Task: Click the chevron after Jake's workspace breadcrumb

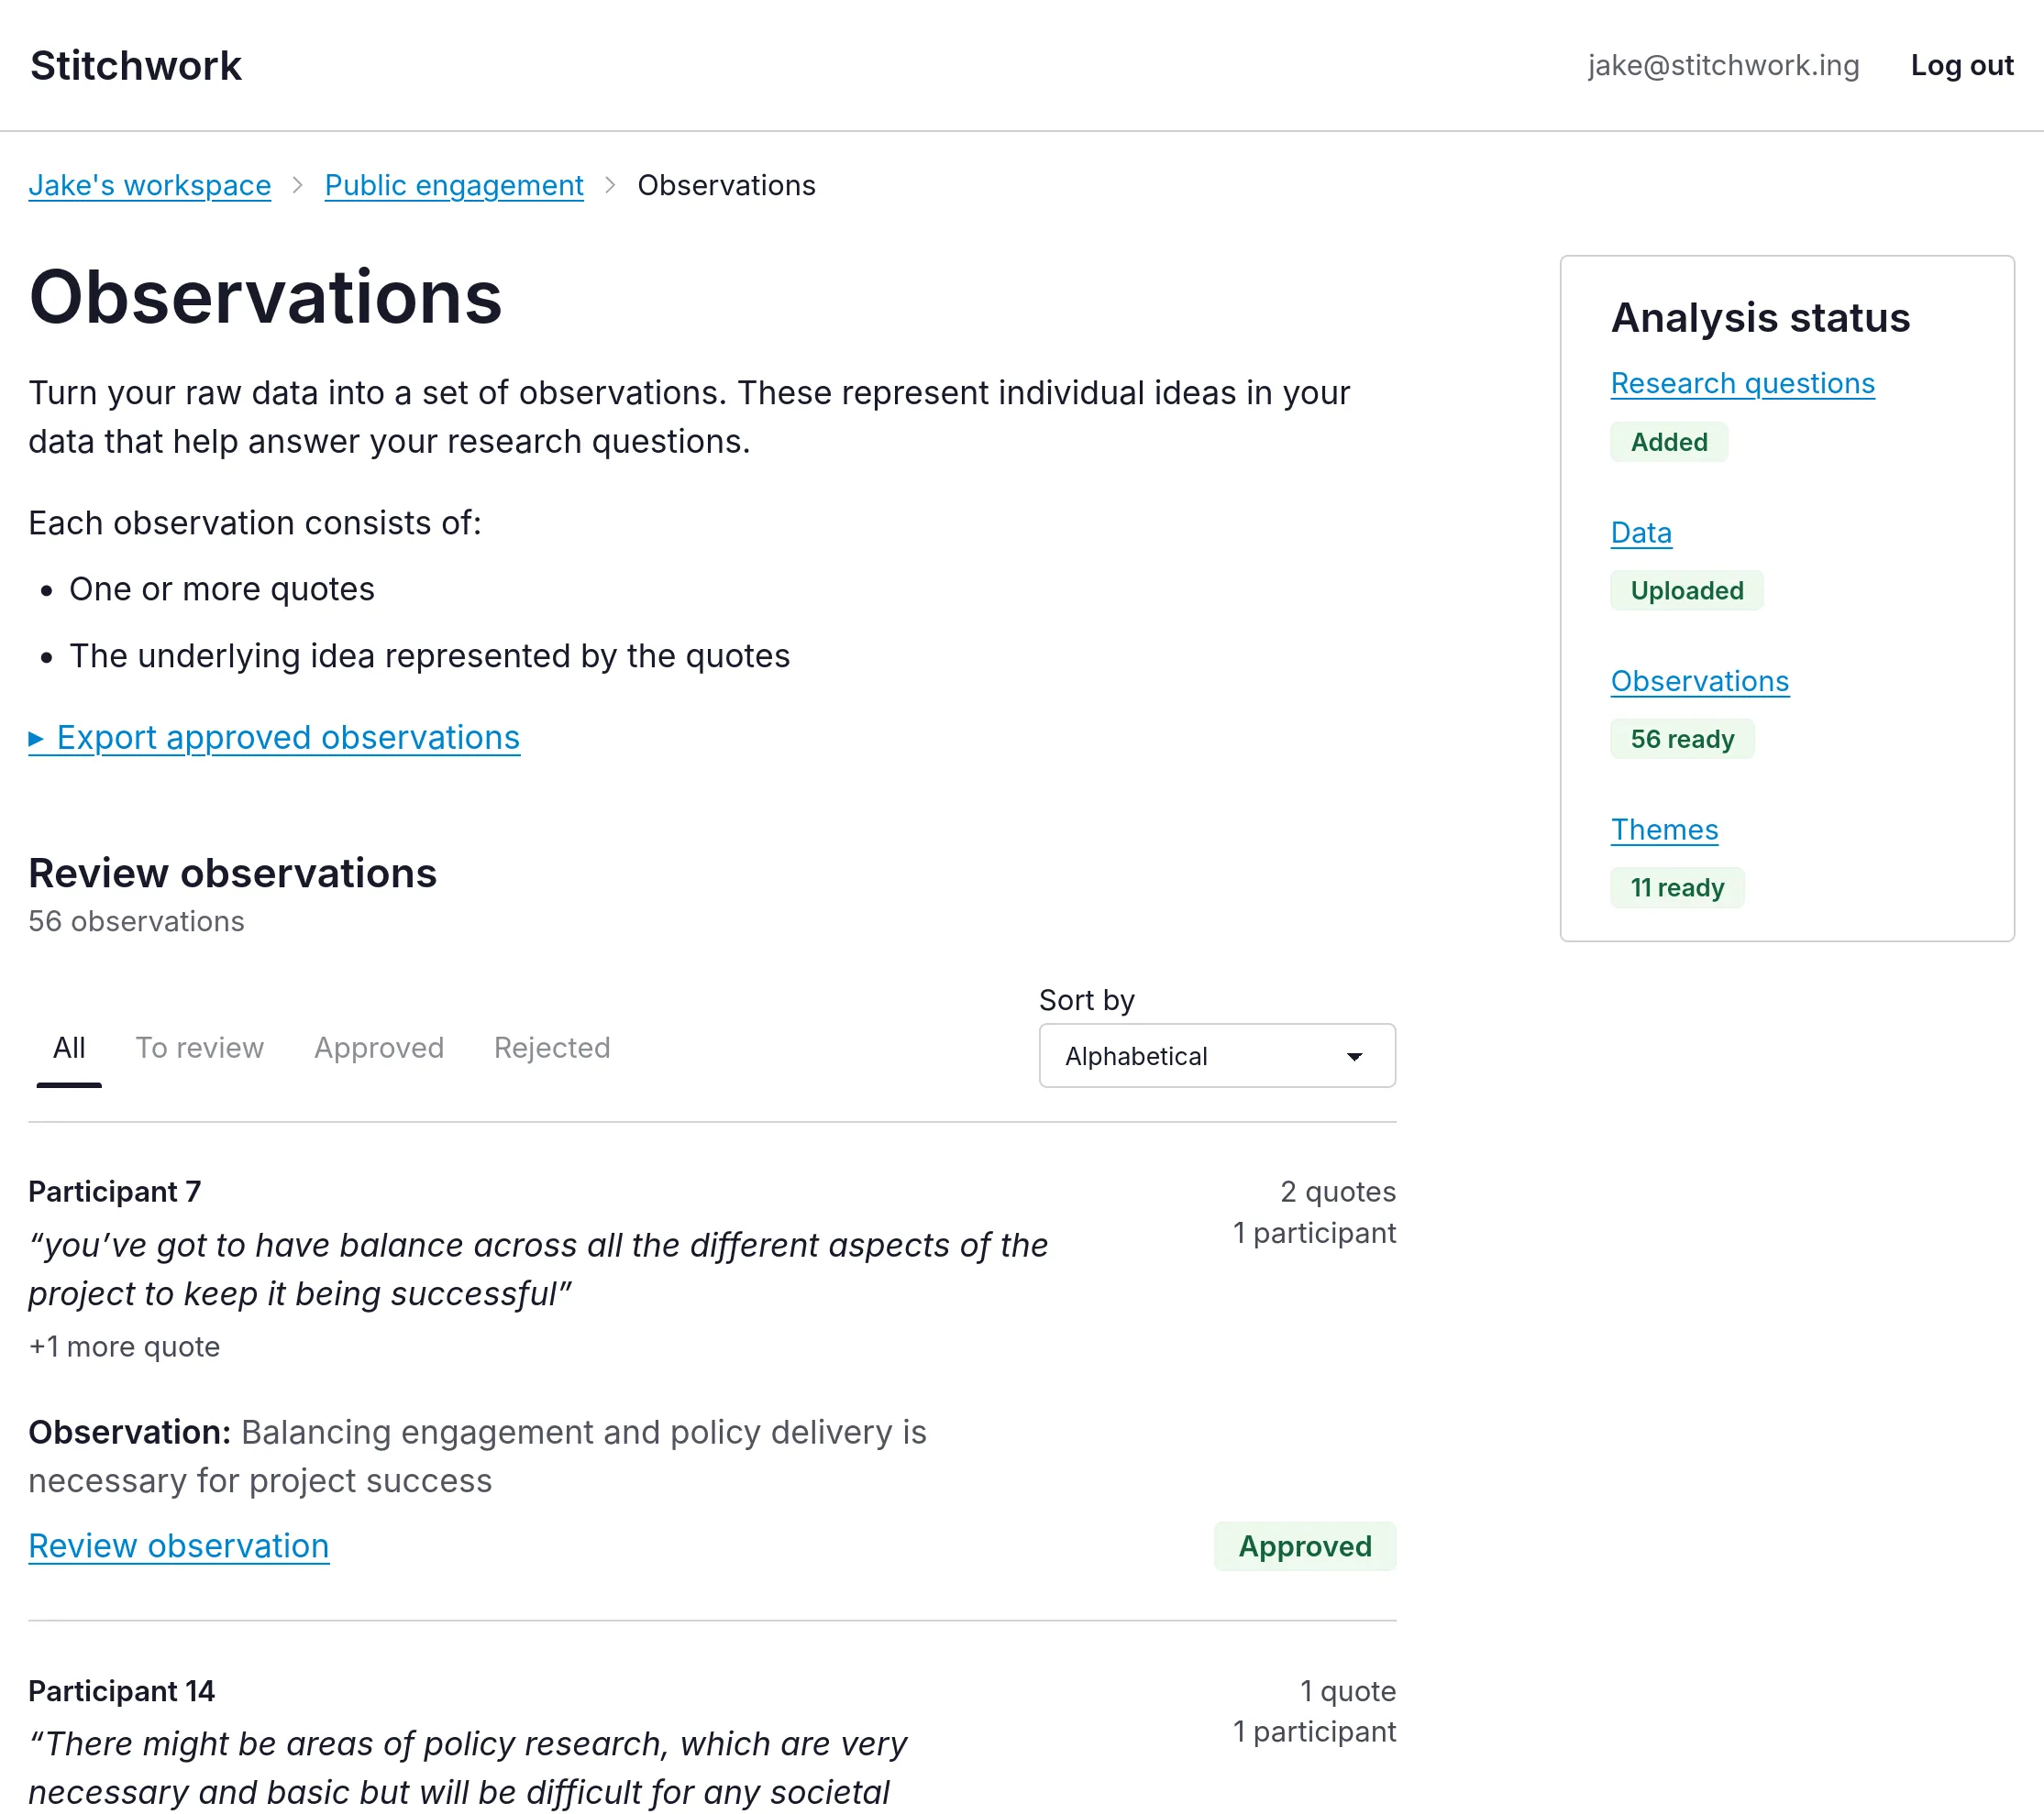Action: point(298,186)
